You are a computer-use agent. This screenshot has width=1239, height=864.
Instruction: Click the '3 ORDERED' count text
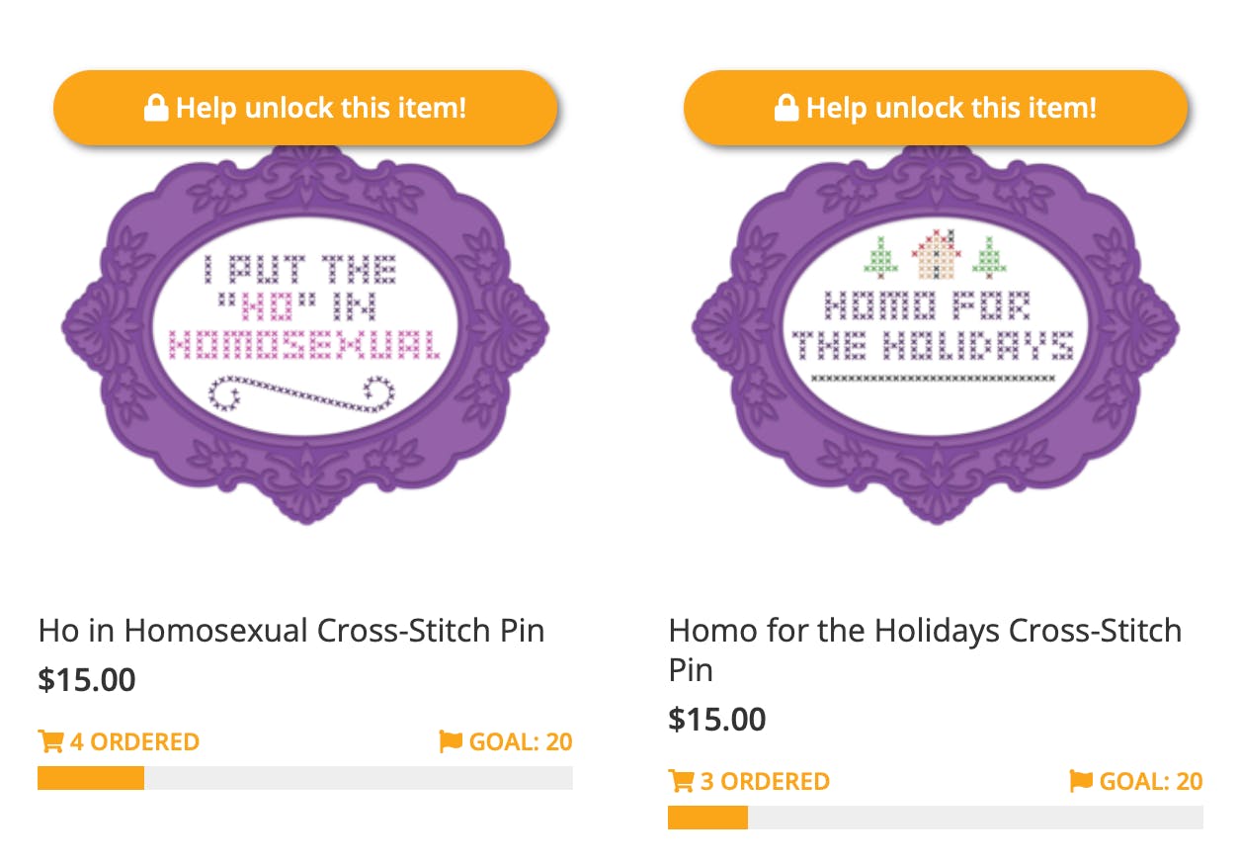[x=765, y=781]
